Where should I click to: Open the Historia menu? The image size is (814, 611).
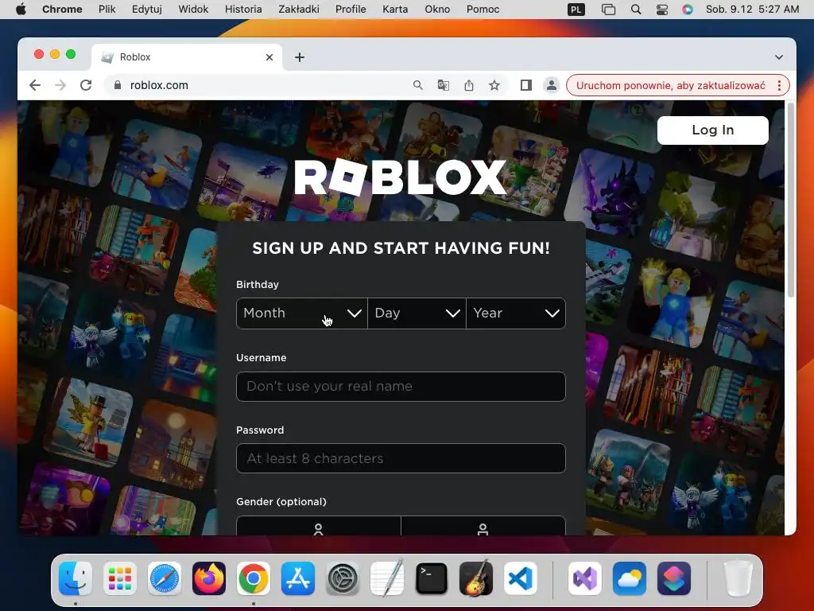pyautogui.click(x=243, y=10)
